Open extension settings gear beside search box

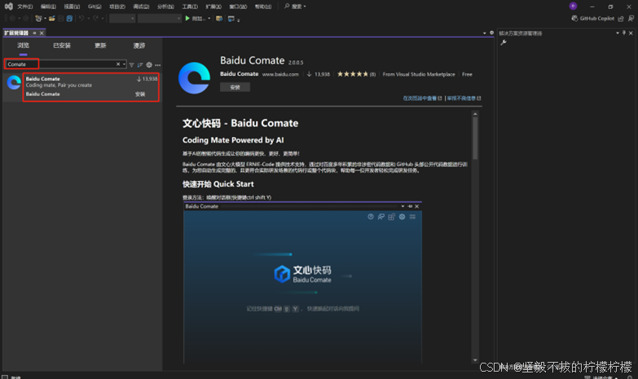[x=149, y=64]
